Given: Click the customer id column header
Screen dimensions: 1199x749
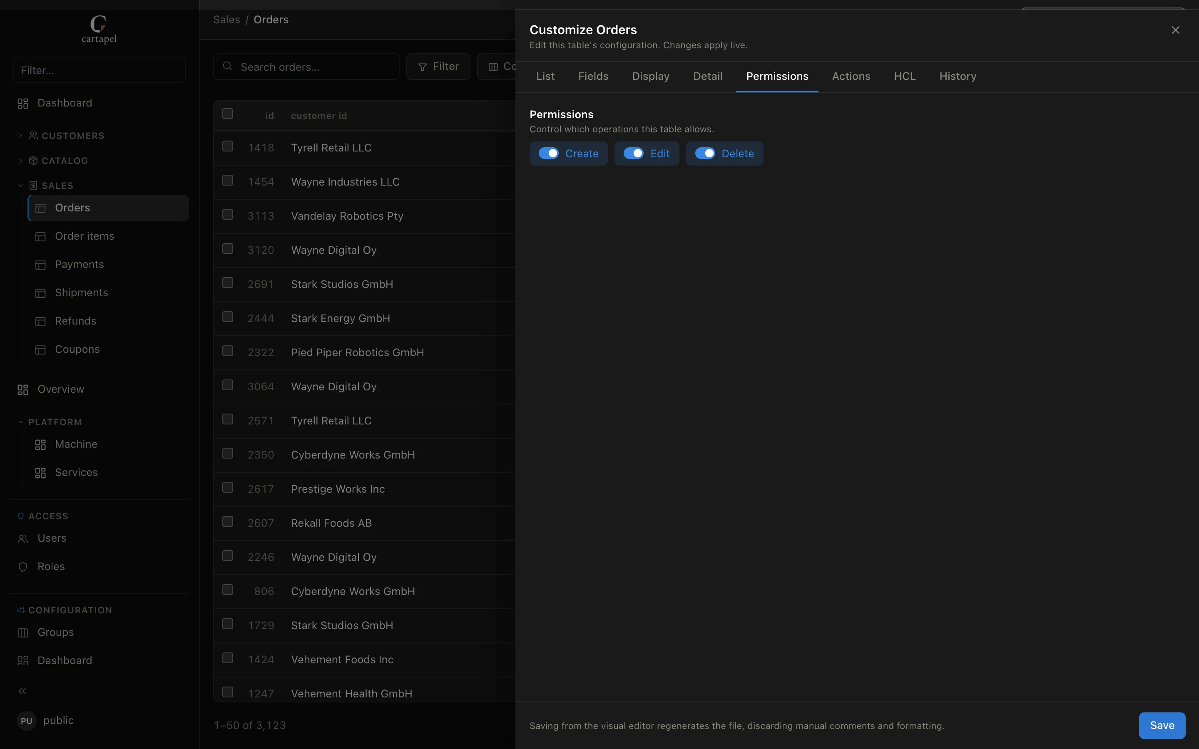Looking at the screenshot, I should coord(318,116).
